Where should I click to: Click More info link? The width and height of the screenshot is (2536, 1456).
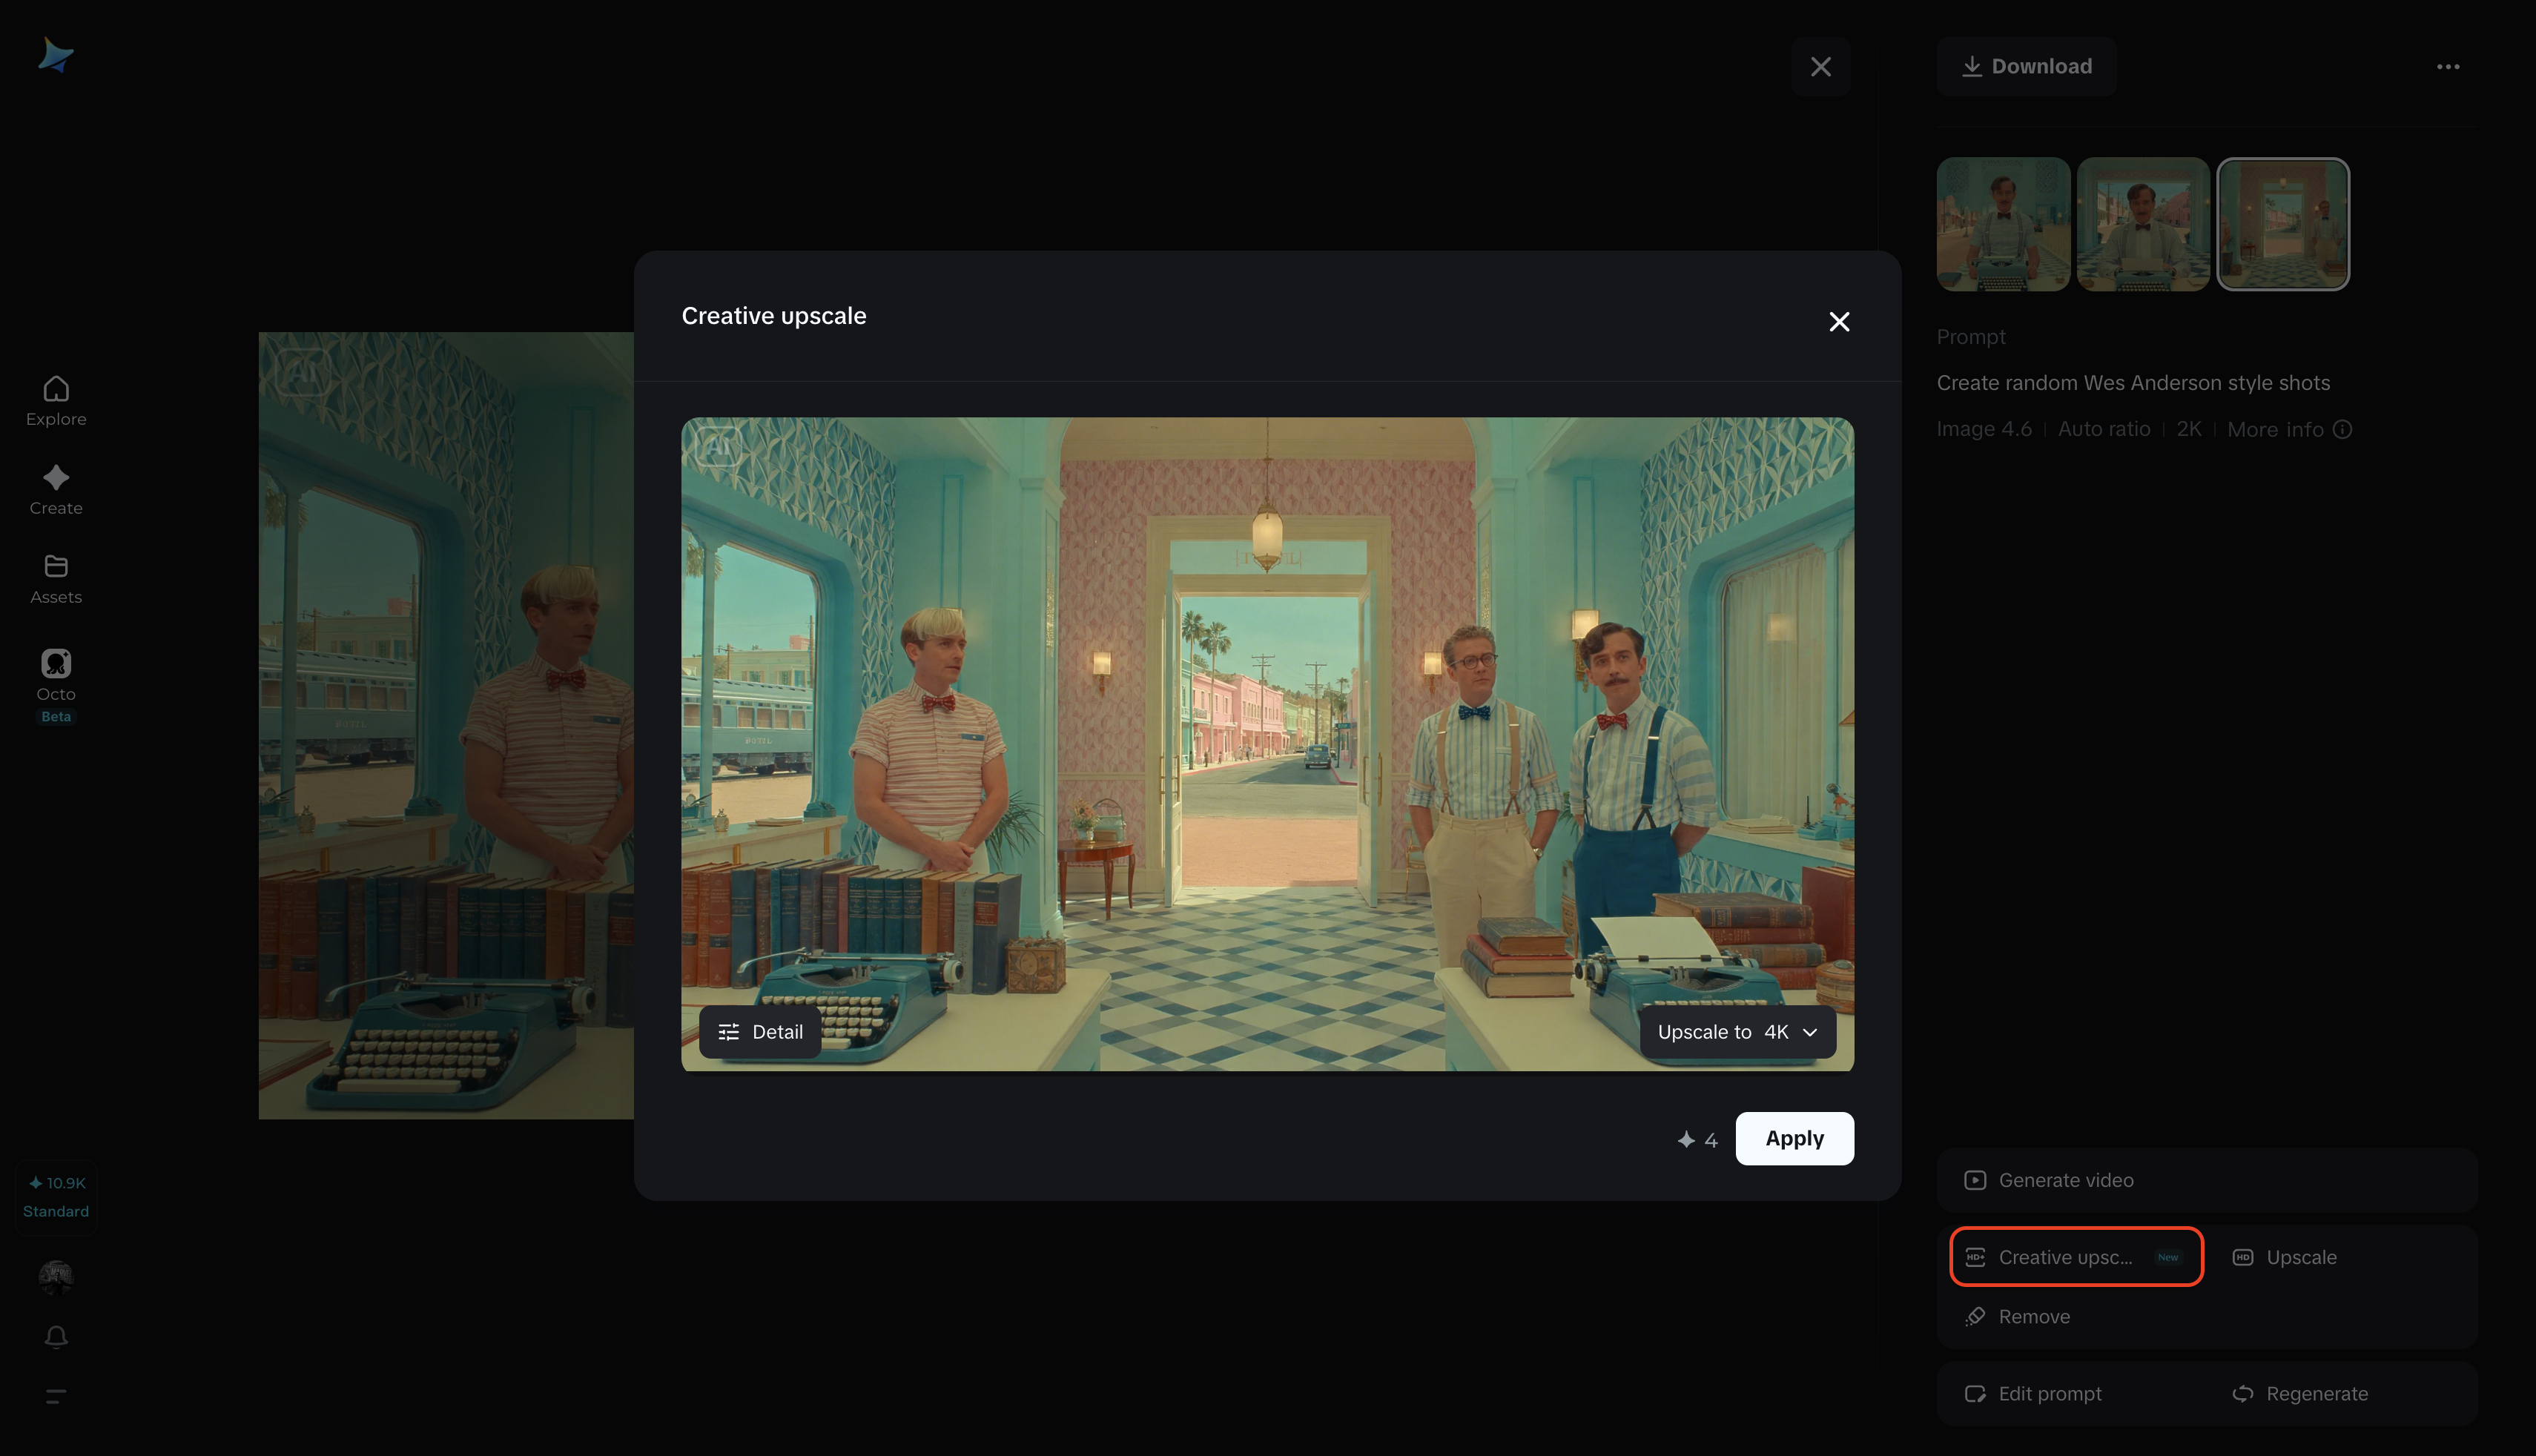click(2275, 430)
